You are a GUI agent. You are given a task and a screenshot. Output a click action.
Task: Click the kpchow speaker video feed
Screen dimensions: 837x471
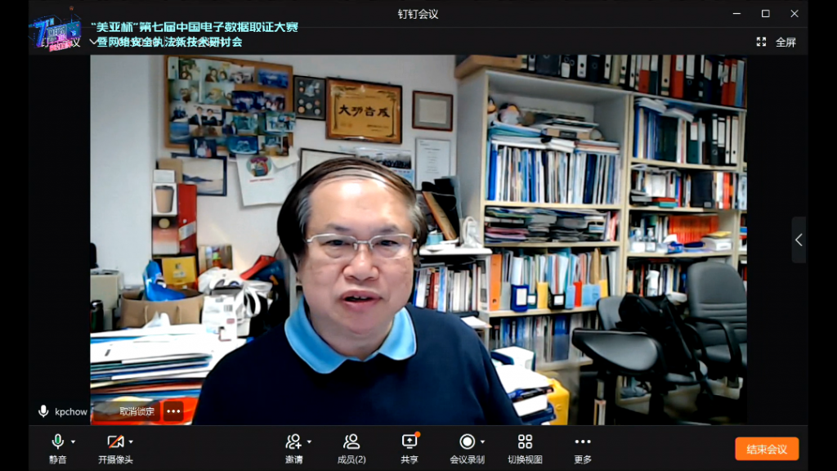[418, 240]
